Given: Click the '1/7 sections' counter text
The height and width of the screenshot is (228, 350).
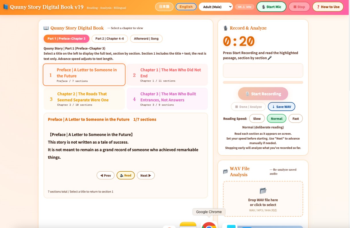Looking at the screenshot, I should tap(145, 120).
